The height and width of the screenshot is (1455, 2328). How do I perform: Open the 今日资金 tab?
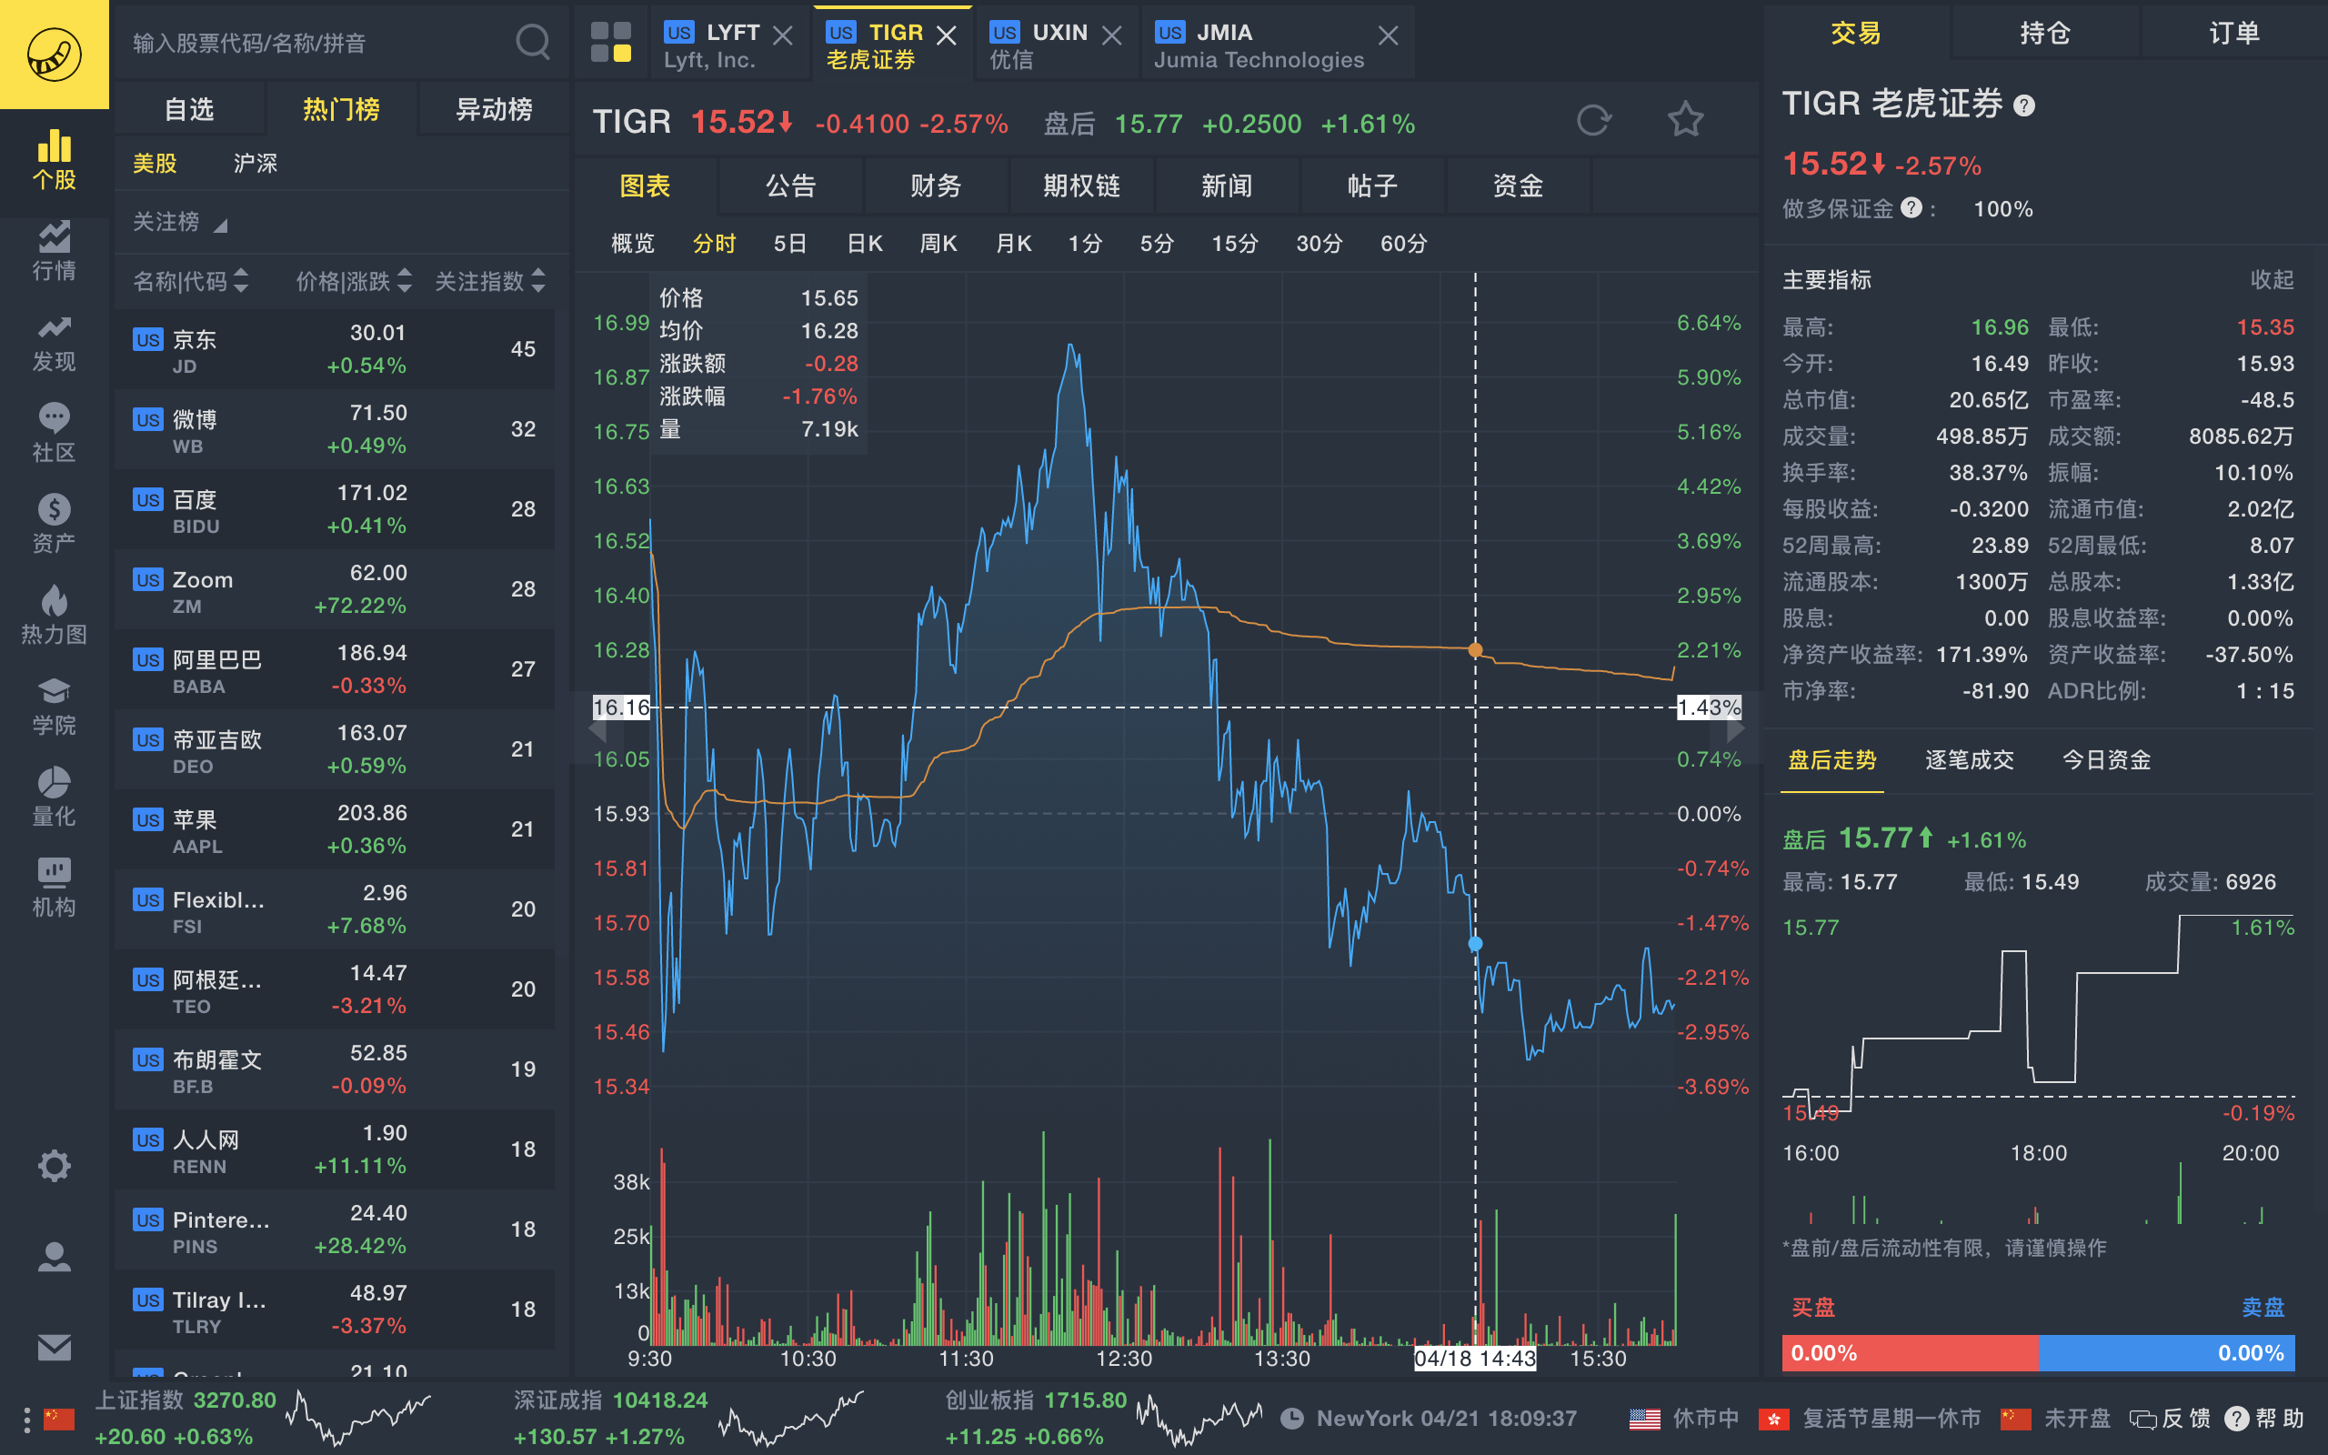tap(2106, 760)
